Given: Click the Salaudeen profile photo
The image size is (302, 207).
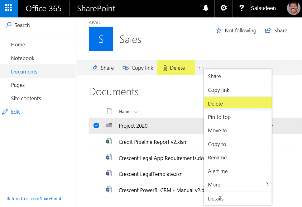Looking at the screenshot, I should click(x=293, y=8).
